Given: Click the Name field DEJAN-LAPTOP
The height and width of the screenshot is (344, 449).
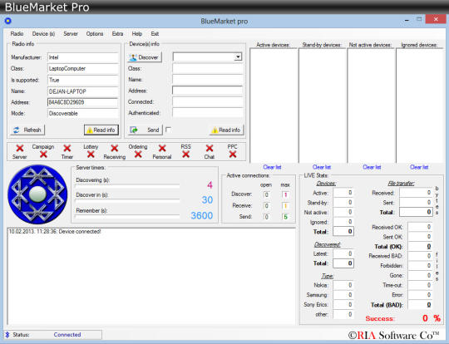Looking at the screenshot, I should pos(83,91).
